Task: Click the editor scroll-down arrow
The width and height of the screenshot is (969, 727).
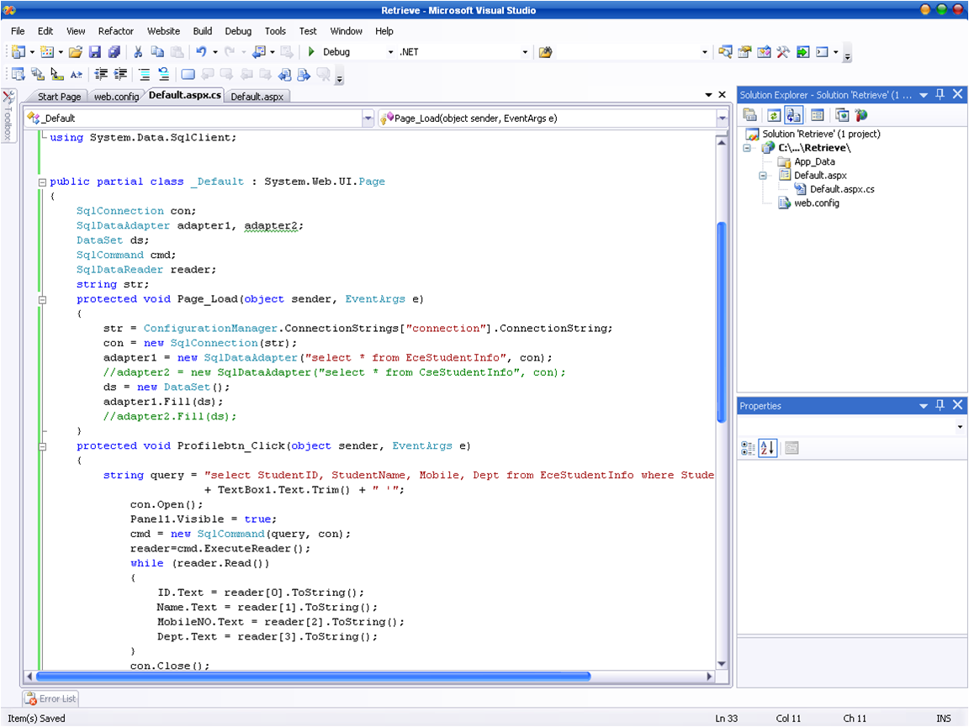Action: [x=721, y=664]
